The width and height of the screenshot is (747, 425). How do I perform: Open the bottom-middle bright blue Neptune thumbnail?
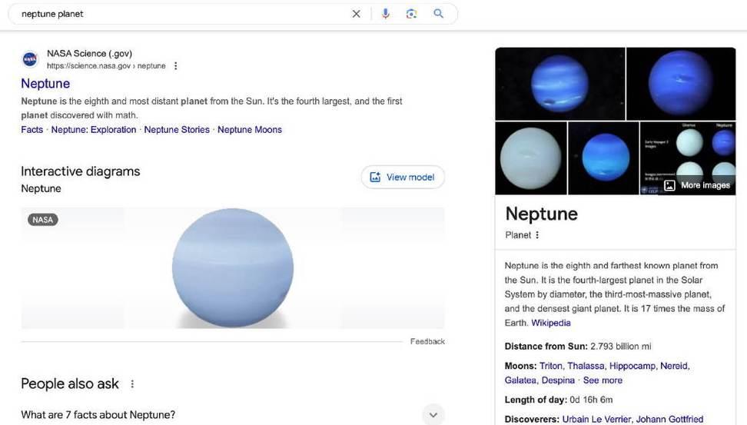coord(603,158)
